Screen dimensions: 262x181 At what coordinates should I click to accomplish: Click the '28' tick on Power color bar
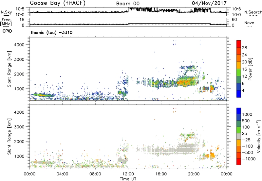(244, 48)
